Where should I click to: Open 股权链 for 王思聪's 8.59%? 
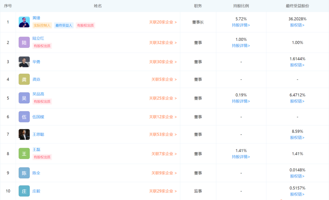[x=297, y=138]
